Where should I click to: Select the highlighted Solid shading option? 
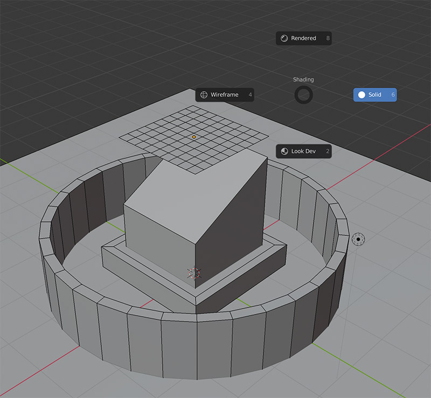coord(375,95)
